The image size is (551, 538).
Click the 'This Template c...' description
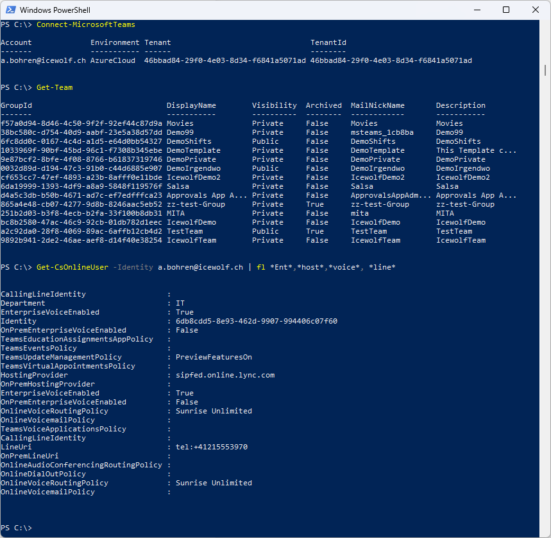pos(476,150)
